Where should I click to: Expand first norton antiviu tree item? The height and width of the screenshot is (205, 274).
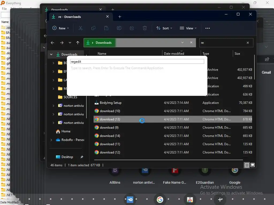pos(53,106)
